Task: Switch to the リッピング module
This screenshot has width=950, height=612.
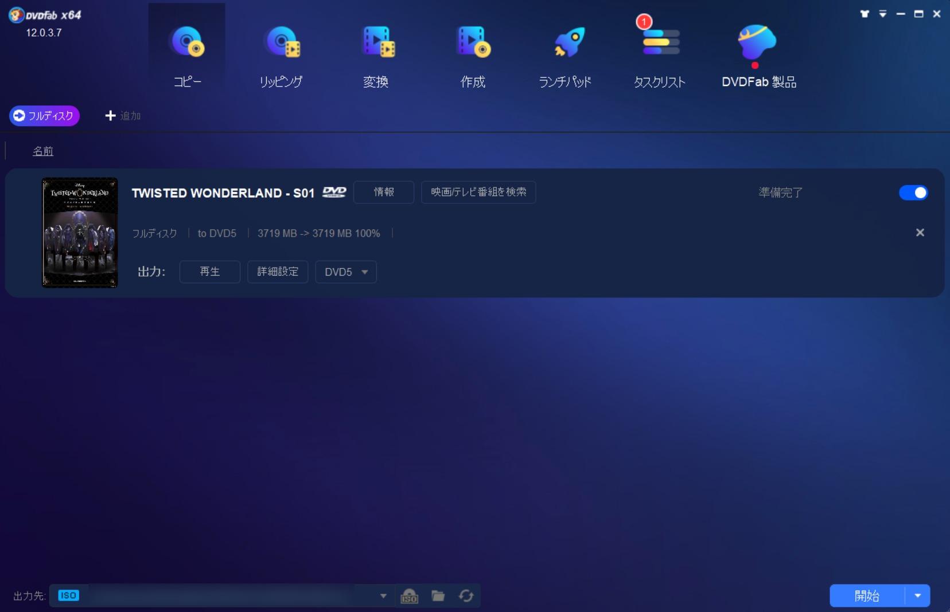Action: tap(281, 56)
